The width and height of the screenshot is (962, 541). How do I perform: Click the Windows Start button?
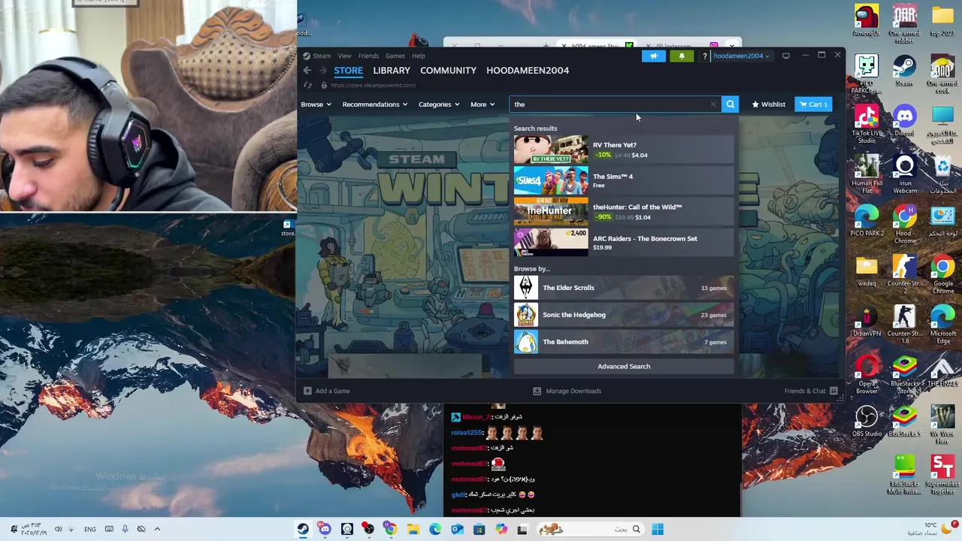point(657,529)
